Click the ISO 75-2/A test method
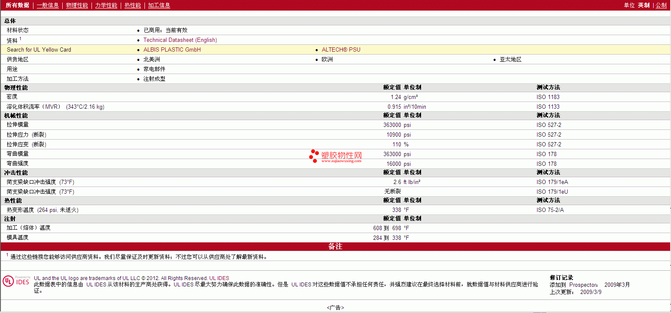Image resolution: width=671 pixels, height=313 pixels. click(550, 210)
